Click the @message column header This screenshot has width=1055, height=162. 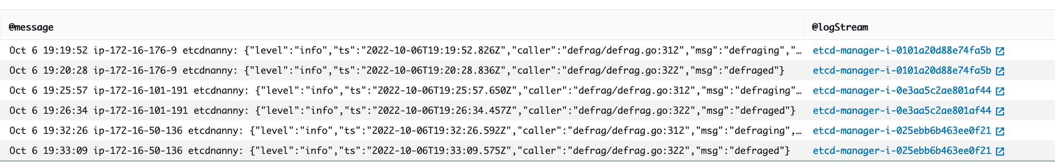31,27
